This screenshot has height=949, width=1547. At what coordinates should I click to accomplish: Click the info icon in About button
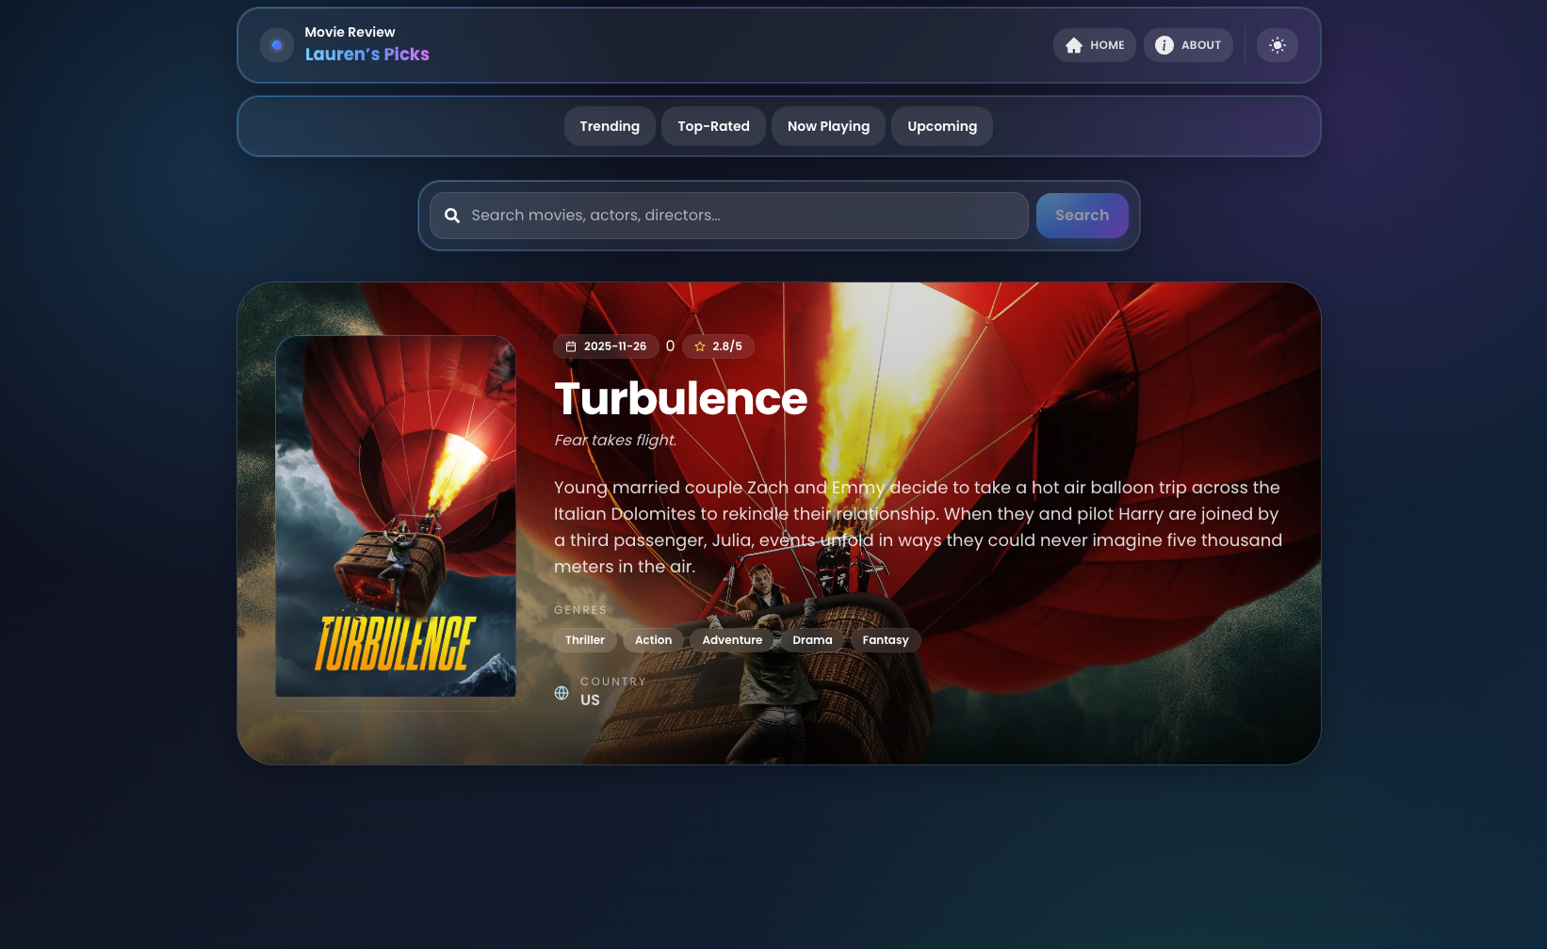click(x=1164, y=45)
